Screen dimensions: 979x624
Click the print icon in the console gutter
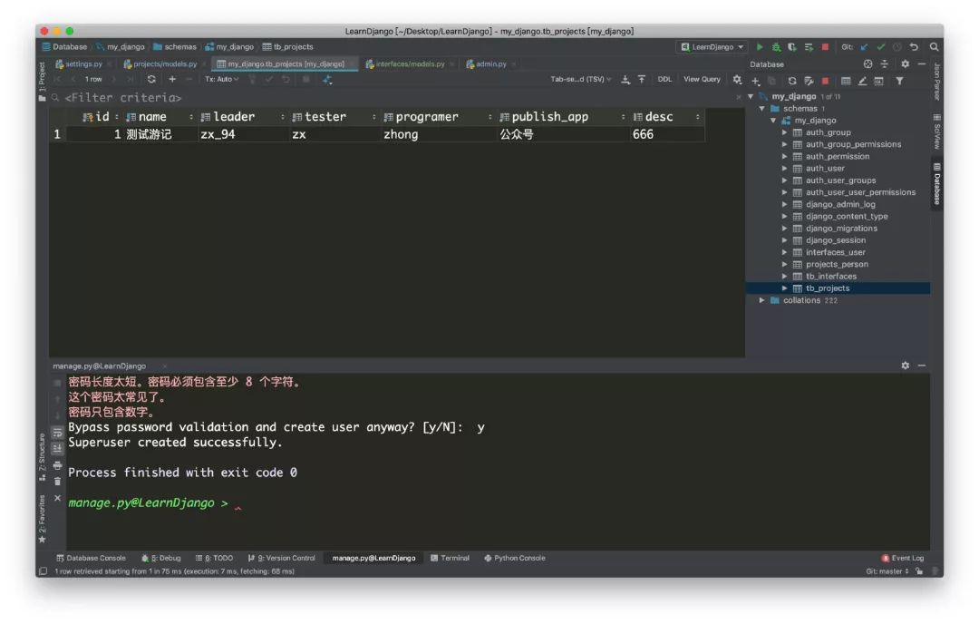pyautogui.click(x=58, y=464)
